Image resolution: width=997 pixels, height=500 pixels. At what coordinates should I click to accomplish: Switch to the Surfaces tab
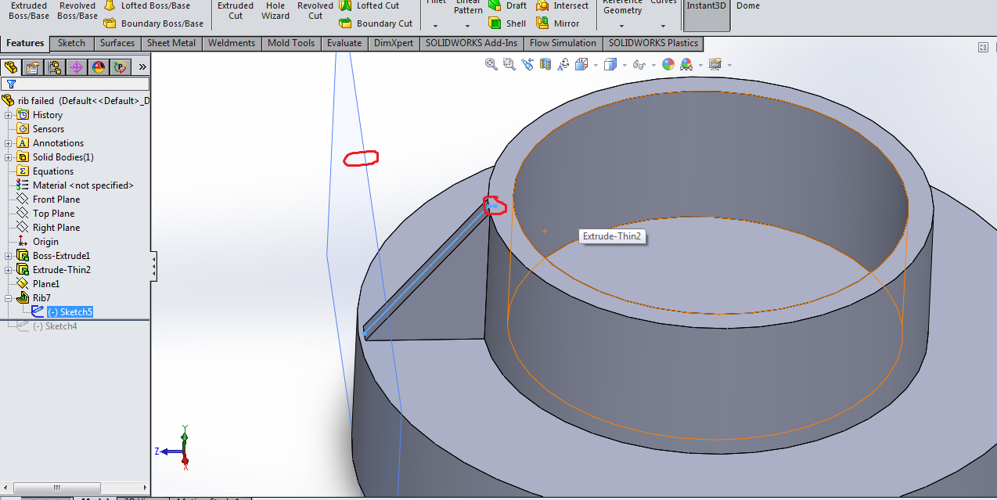(x=117, y=43)
